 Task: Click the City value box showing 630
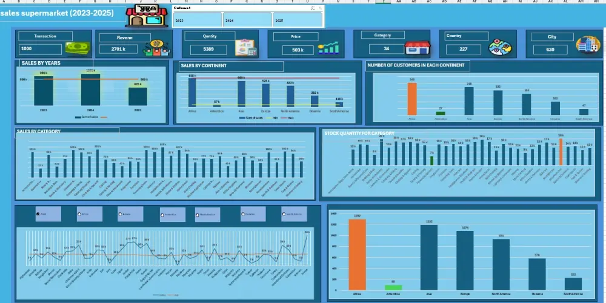point(550,50)
